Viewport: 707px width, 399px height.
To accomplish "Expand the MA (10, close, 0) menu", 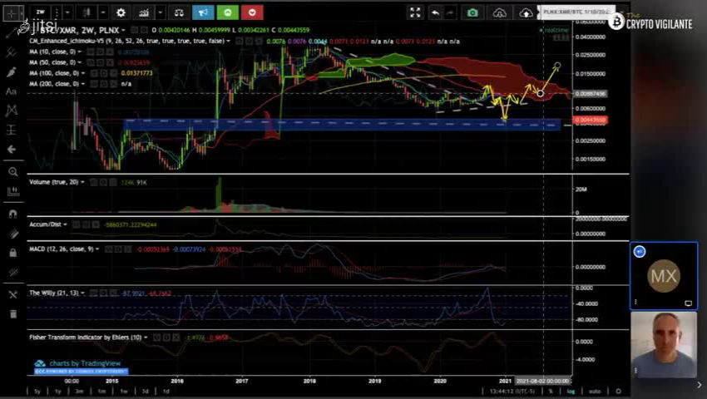I will tap(80, 52).
